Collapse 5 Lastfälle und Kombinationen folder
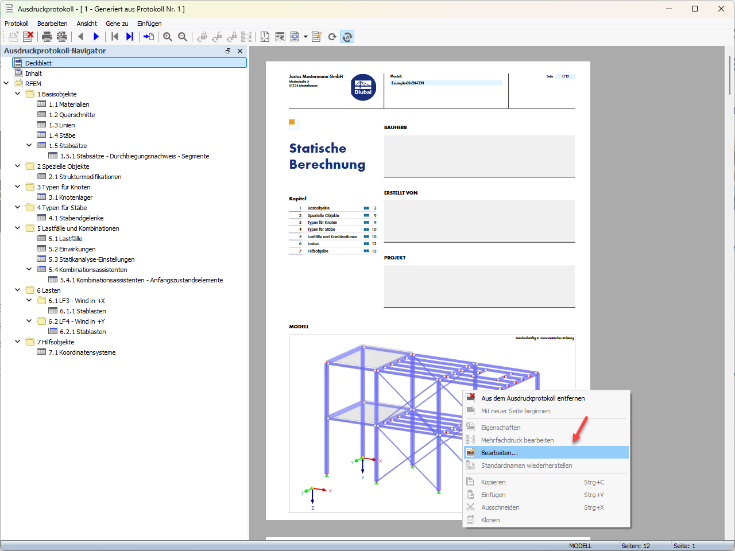This screenshot has width=735, height=551. (x=18, y=228)
